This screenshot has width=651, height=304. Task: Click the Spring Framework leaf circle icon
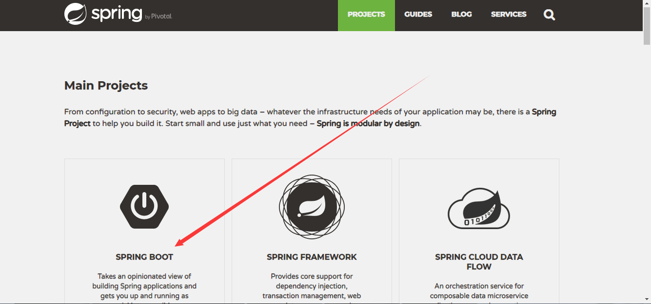312,207
